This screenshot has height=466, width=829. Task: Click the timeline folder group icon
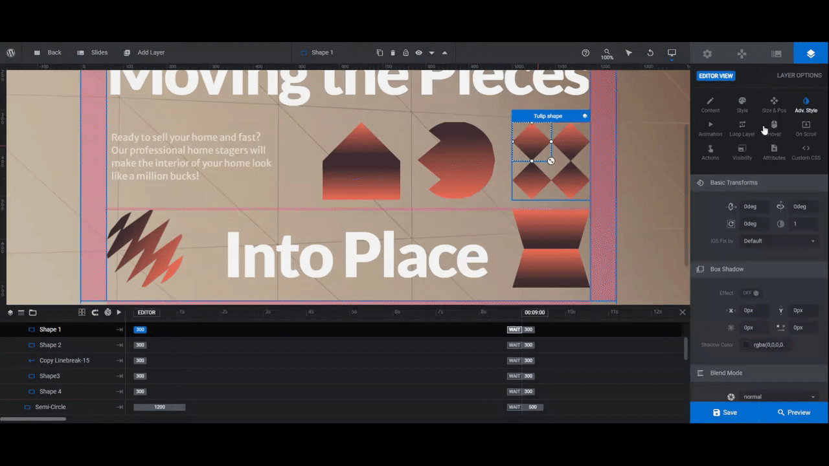pyautogui.click(x=32, y=313)
